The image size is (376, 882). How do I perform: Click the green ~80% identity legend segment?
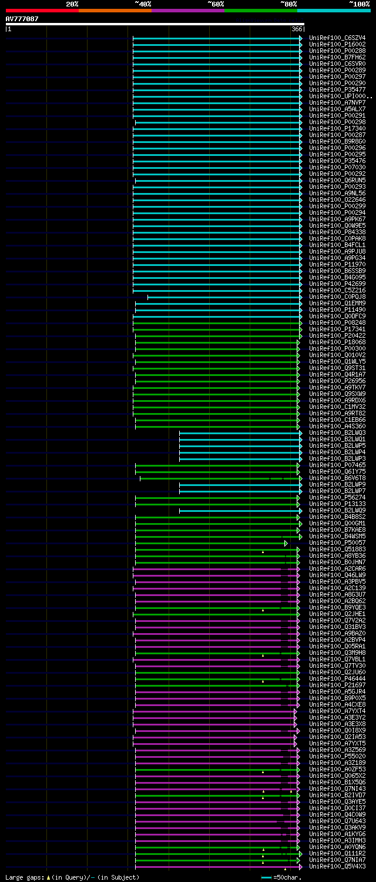pyautogui.click(x=261, y=10)
